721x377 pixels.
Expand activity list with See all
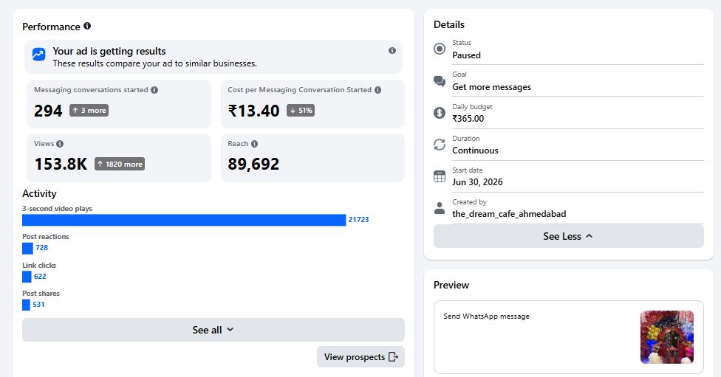(213, 330)
